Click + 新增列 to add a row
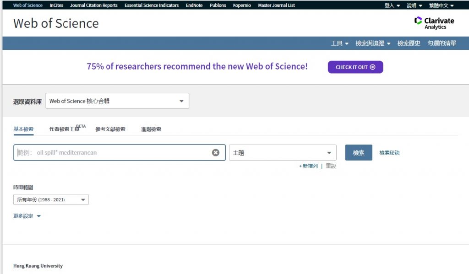Image resolution: width=469 pixels, height=274 pixels. [308, 166]
